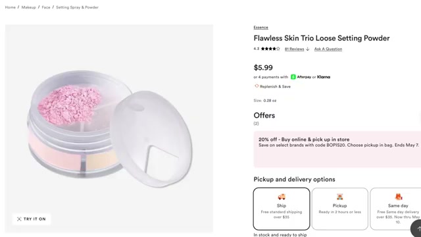Click the Replenish & Save heart icon
The image size is (421, 237).
pyautogui.click(x=257, y=86)
